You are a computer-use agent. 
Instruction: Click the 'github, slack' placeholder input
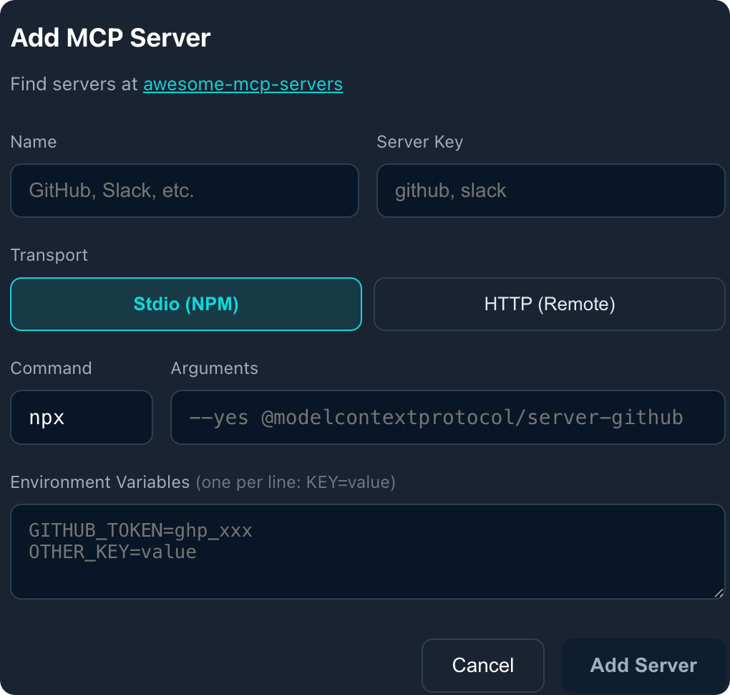[x=550, y=191]
